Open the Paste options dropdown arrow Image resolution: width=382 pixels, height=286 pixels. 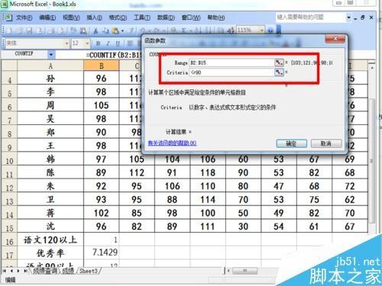[122, 31]
